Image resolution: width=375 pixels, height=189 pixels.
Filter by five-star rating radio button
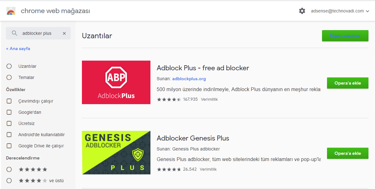click(9, 169)
